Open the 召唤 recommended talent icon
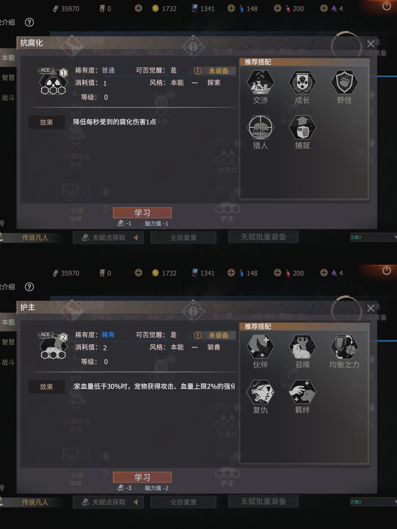 (x=302, y=347)
